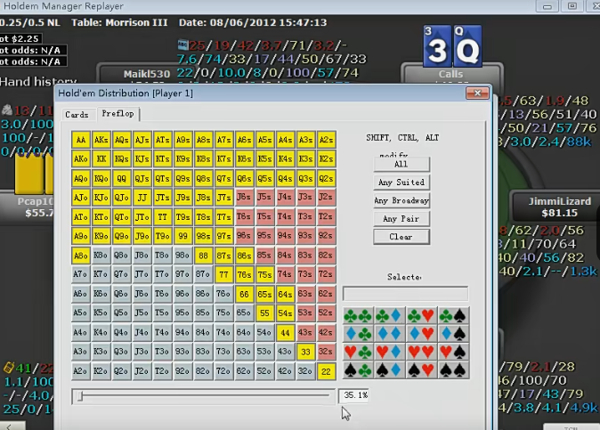
Task: Select the club-club suit combination
Action: 358,314
